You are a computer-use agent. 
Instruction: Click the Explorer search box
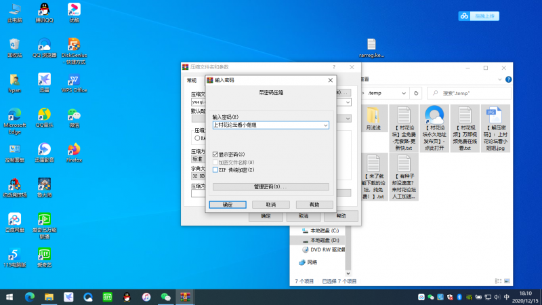click(x=469, y=93)
